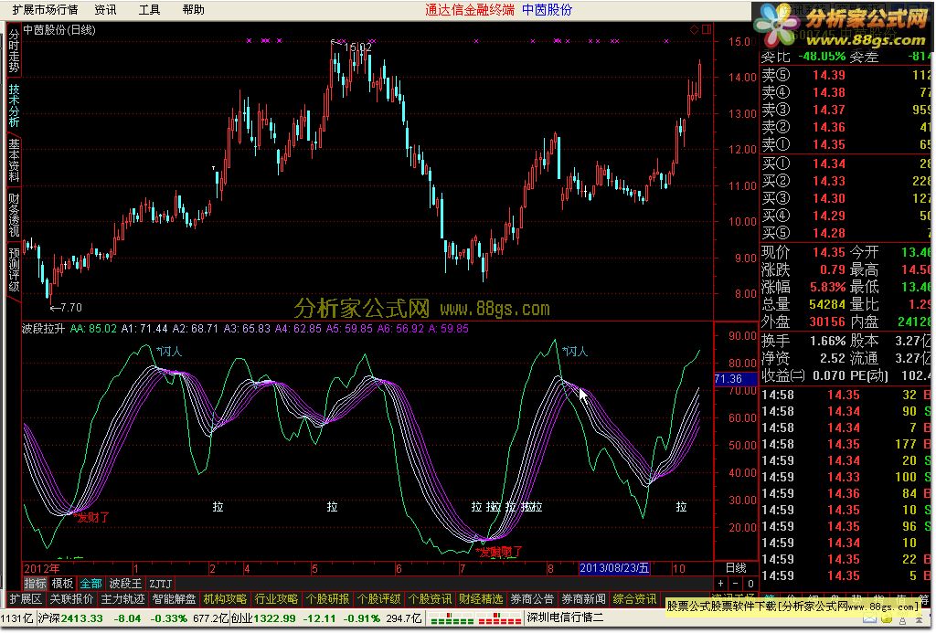Open the 综合资讯 tab

point(634,599)
